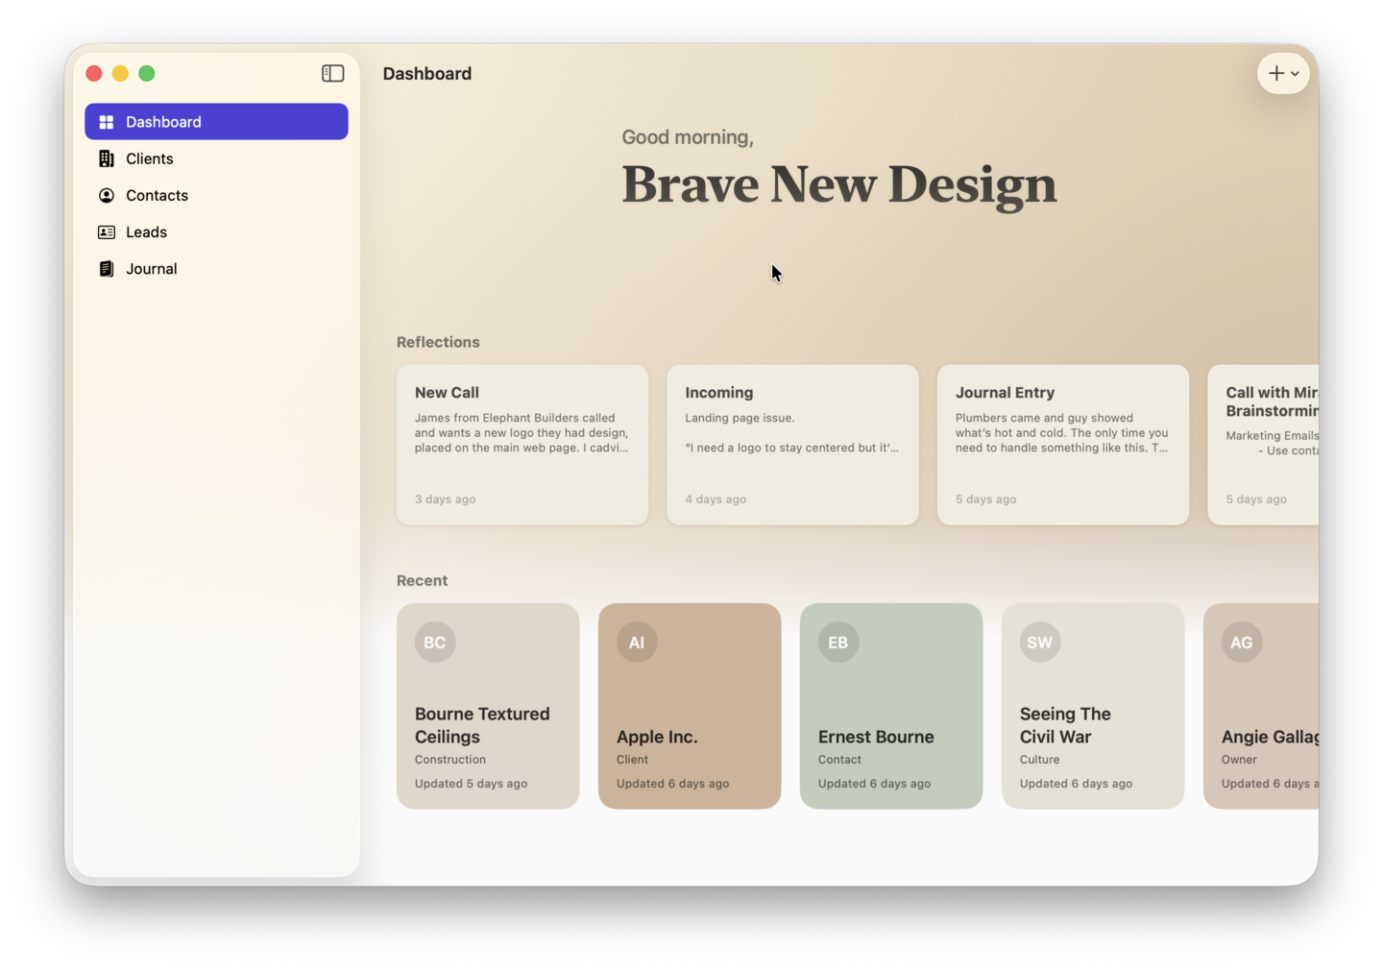Open the Seeing The Civil War card

pyautogui.click(x=1092, y=705)
